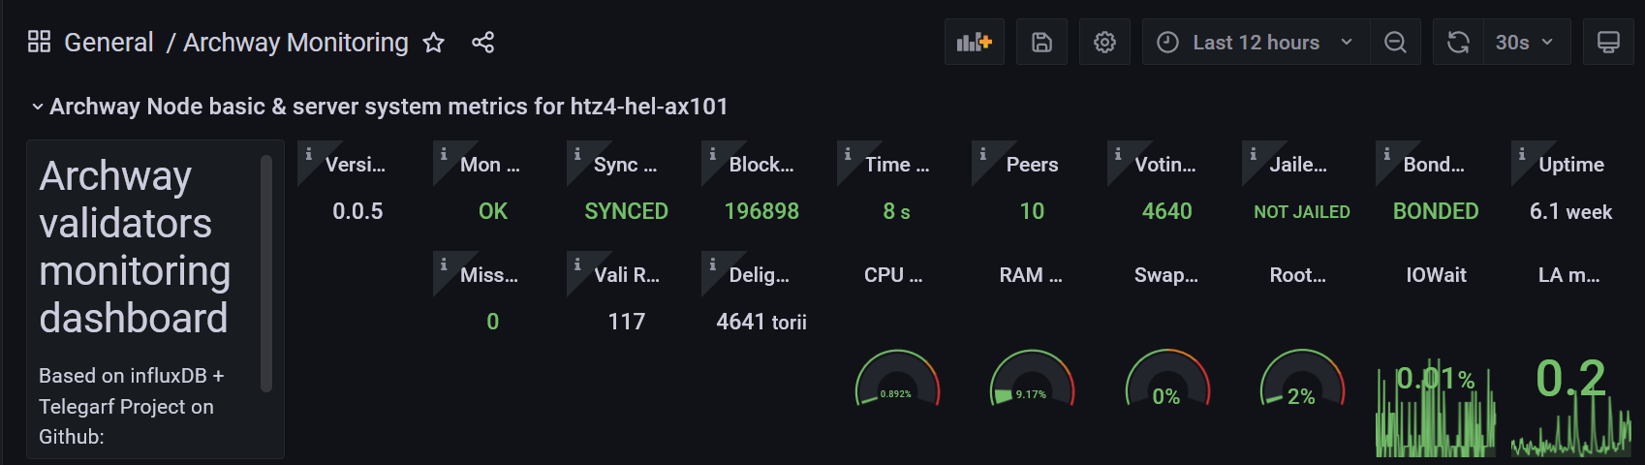Click the 8 s time value
The height and width of the screenshot is (465, 1645).
tap(896, 211)
